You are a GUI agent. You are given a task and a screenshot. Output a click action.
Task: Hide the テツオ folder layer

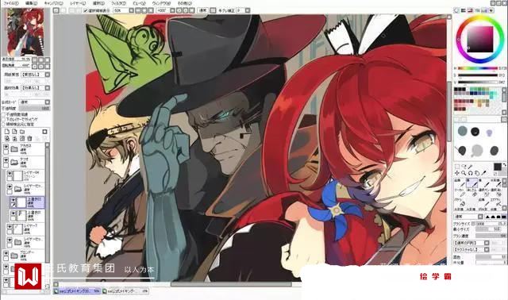point(6,160)
